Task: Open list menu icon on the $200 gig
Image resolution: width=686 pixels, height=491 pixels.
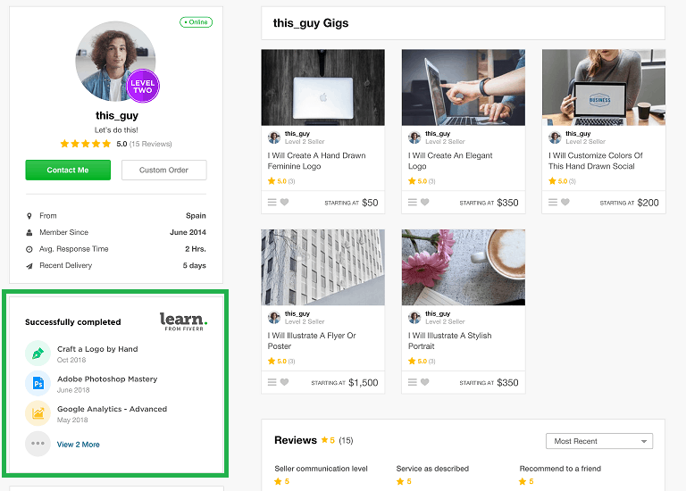Action: point(553,202)
